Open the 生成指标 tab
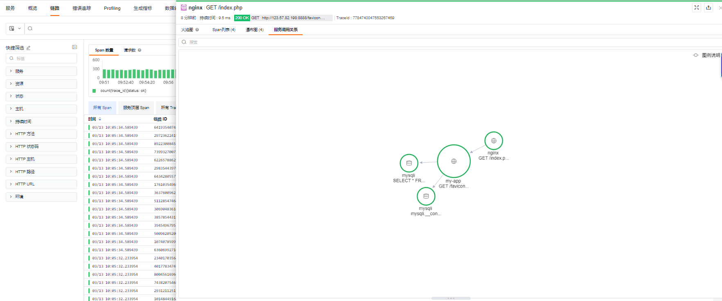 (143, 8)
